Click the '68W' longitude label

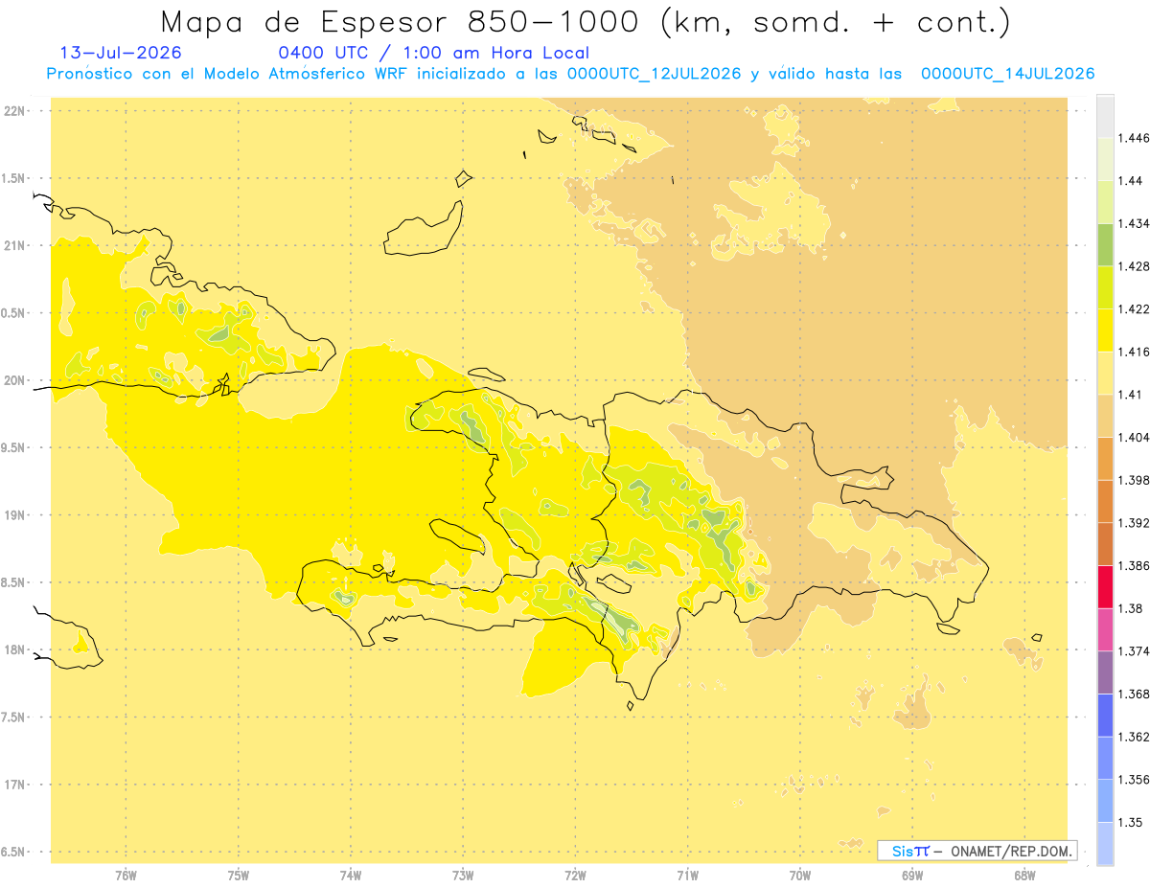pyautogui.click(x=1024, y=876)
